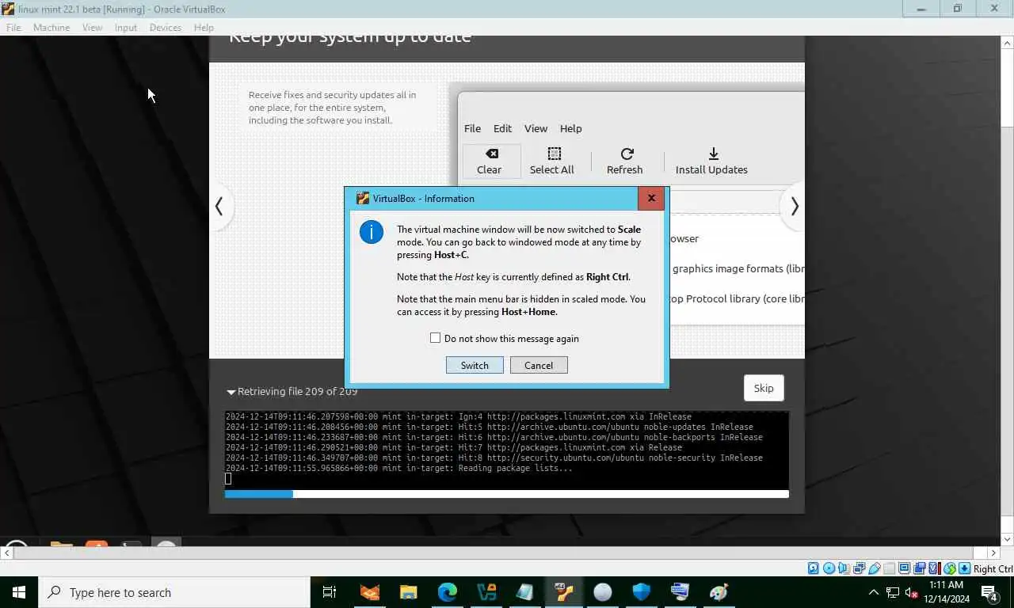This screenshot has width=1014, height=608.
Task: Click the horizontal scrollbar right arrow of VM window
Action: pos(993,553)
